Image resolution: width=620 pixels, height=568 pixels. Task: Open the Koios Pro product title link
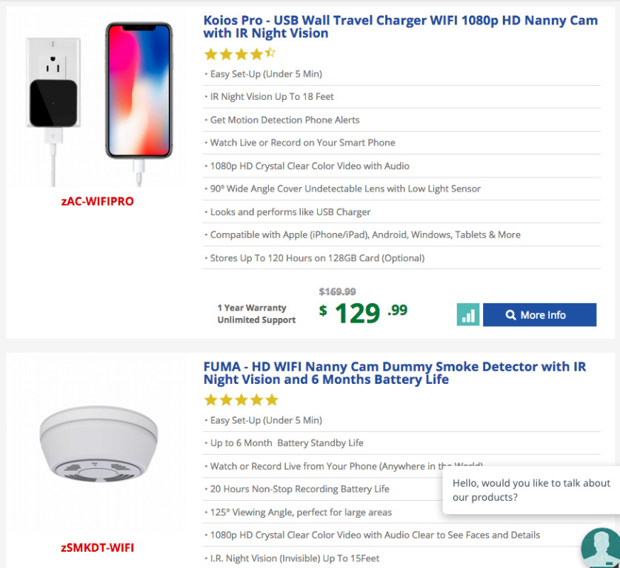[x=400, y=27]
